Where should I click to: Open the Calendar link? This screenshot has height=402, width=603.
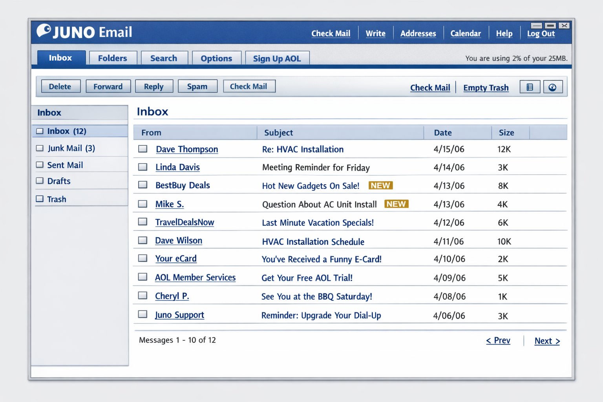466,33
